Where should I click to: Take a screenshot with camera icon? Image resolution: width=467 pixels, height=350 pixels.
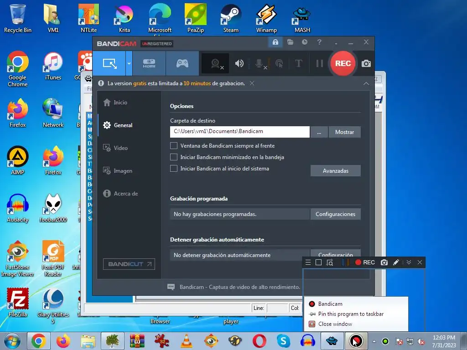click(x=366, y=63)
